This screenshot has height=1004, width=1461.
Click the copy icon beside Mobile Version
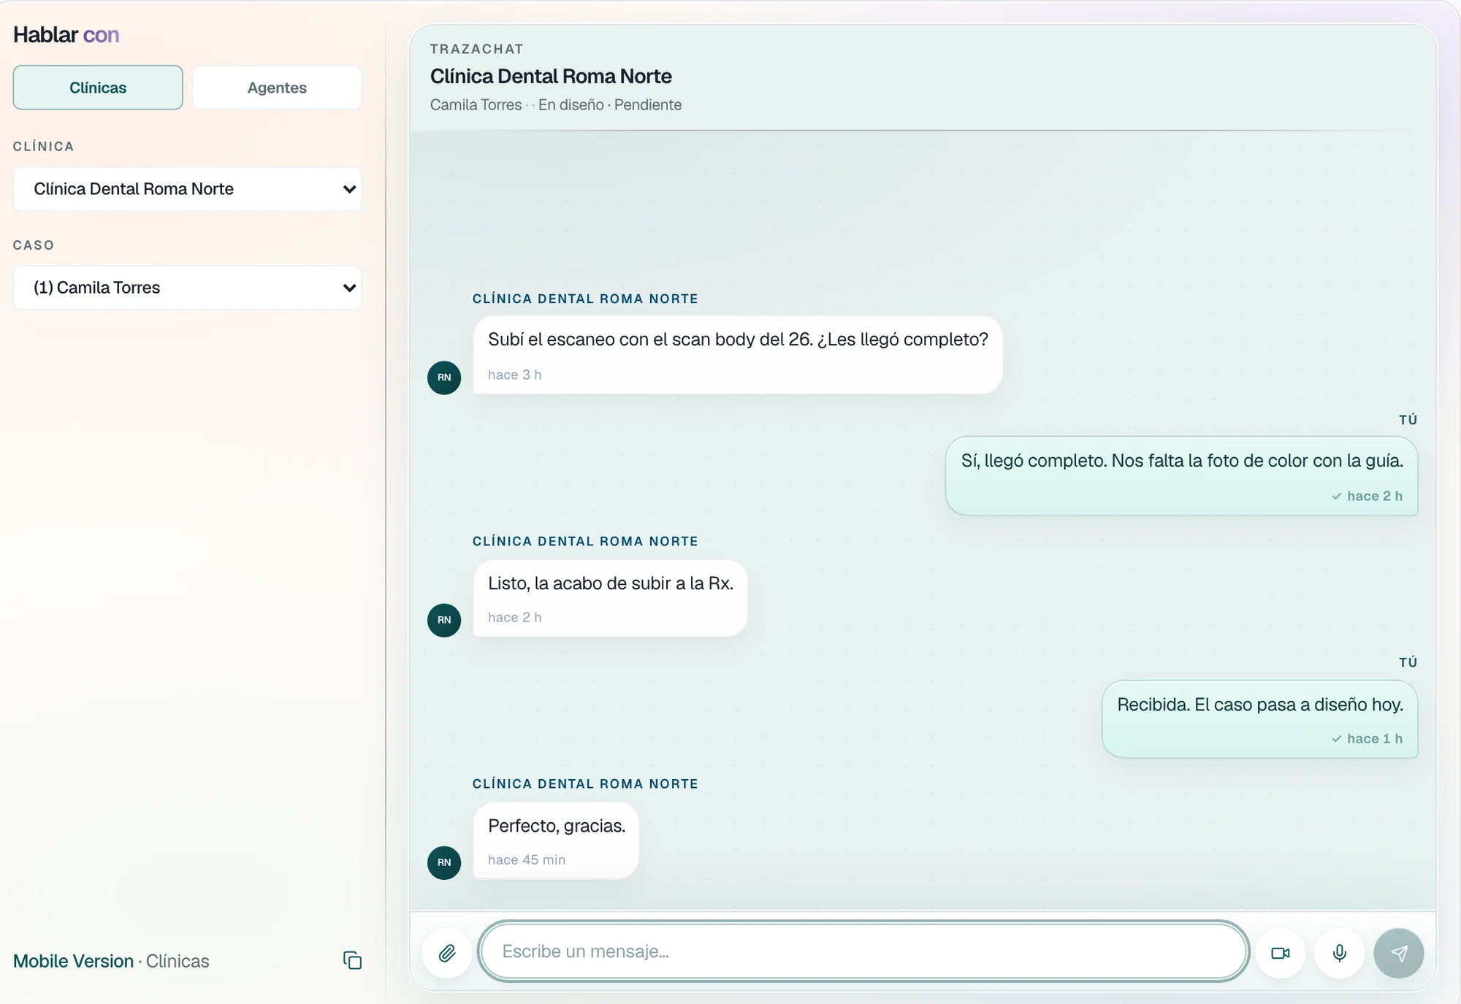[353, 960]
